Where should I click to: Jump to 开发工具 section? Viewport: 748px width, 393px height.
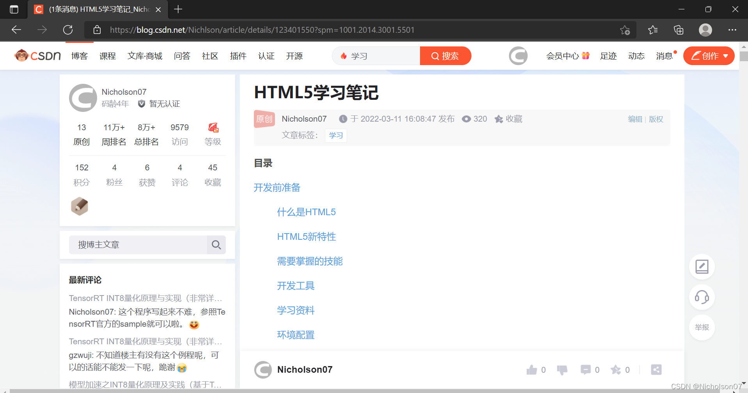[x=296, y=286]
